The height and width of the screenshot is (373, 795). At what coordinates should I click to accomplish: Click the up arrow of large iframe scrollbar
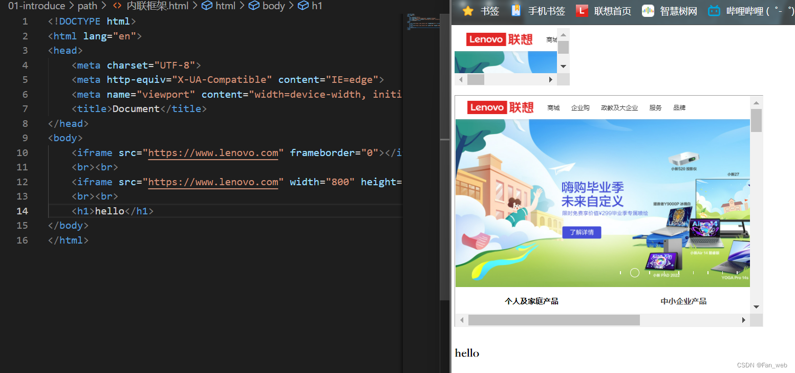pos(756,102)
